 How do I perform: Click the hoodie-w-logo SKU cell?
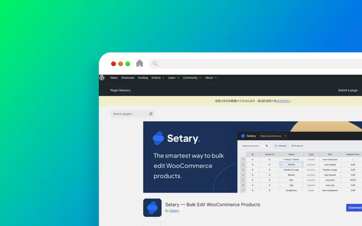click(330, 170)
